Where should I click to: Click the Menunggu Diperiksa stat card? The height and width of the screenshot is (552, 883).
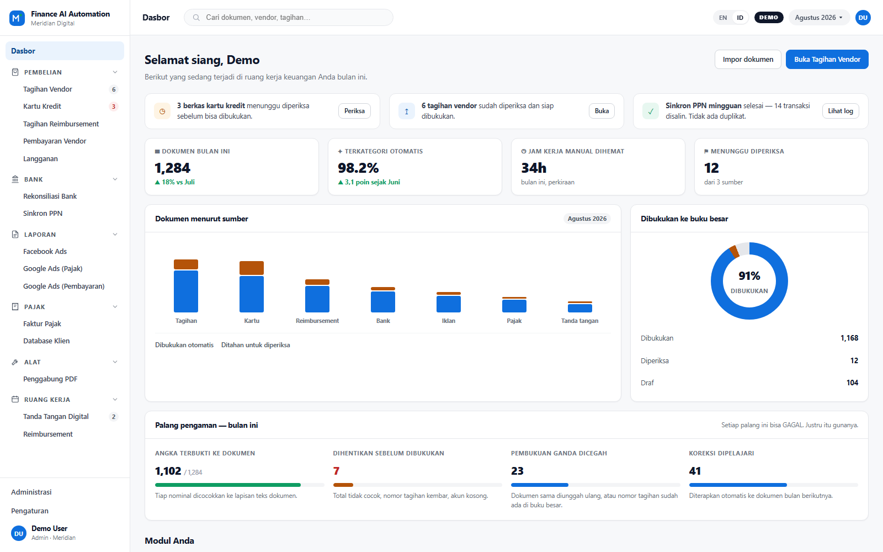(x=781, y=167)
